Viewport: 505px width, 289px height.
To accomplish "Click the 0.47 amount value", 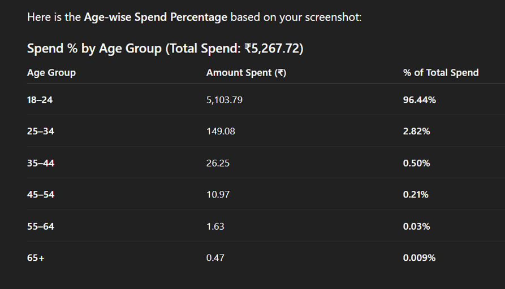I will (x=215, y=258).
